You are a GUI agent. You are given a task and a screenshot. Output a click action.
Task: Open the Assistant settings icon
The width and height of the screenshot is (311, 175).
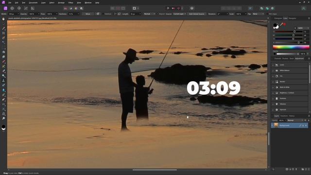click(192, 8)
